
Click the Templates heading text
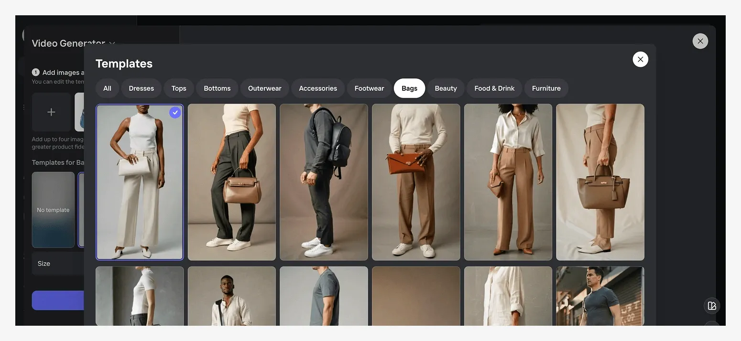124,64
